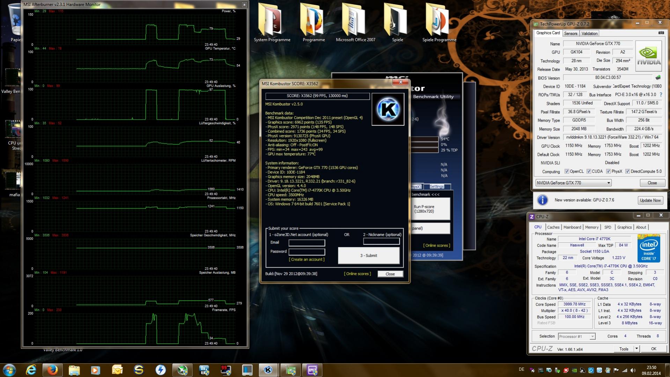The height and width of the screenshot is (377, 670).
Task: Open the network icon in system tray
Action: [625, 370]
